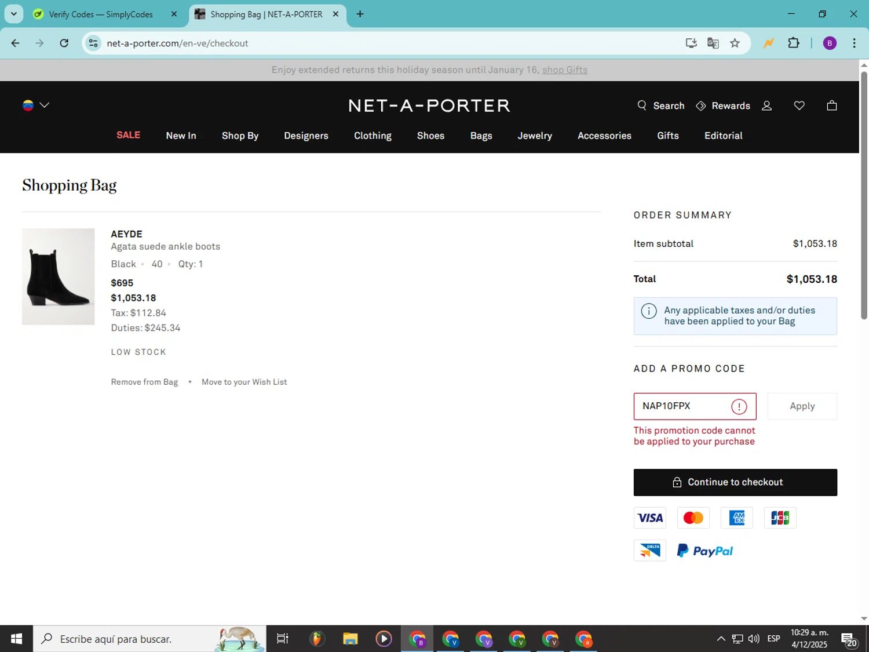Select the Delta card payment logo
The image size is (869, 652).
pyautogui.click(x=650, y=550)
